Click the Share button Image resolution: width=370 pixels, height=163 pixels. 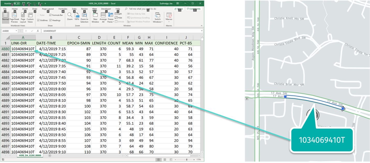point(179,9)
